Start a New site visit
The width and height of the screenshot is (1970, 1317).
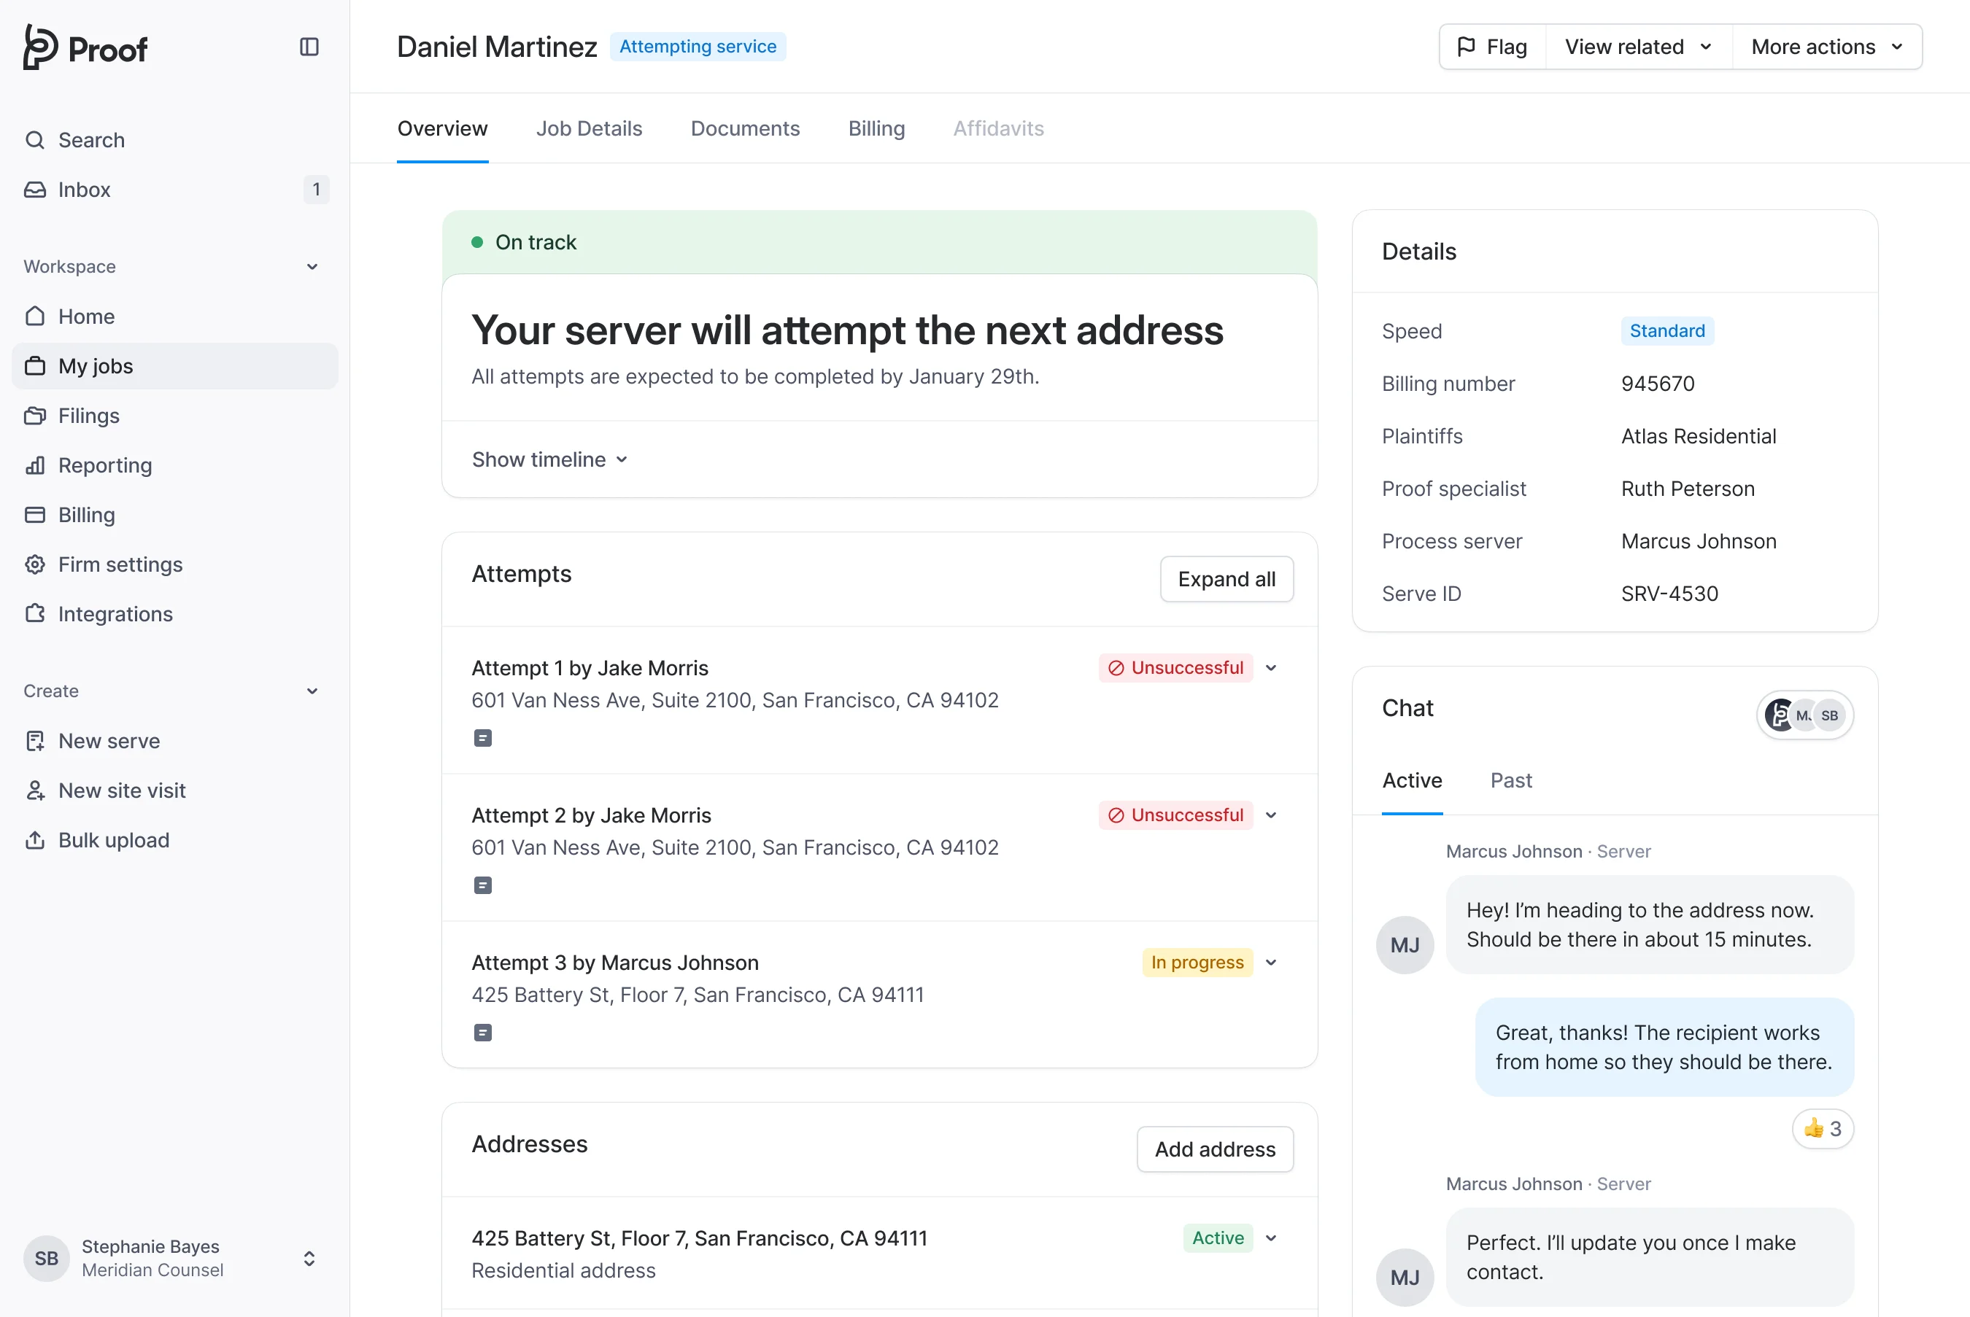(121, 790)
